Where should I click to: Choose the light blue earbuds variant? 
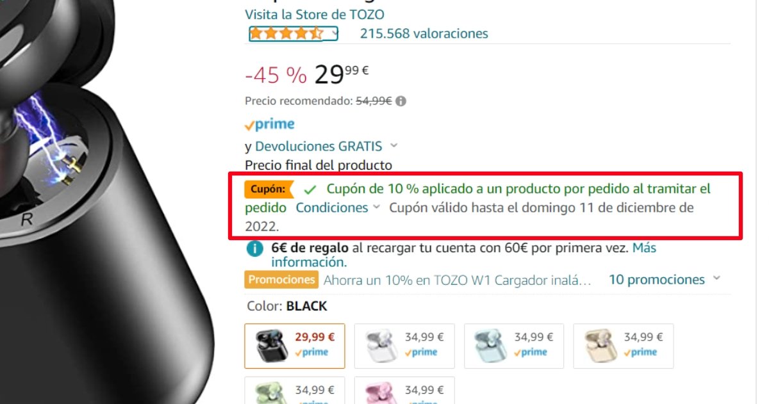514,346
